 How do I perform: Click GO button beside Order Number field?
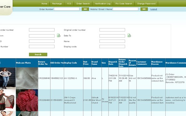[85, 9]
